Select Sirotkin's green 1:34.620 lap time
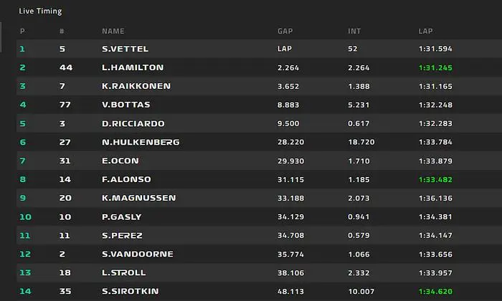 435,292
